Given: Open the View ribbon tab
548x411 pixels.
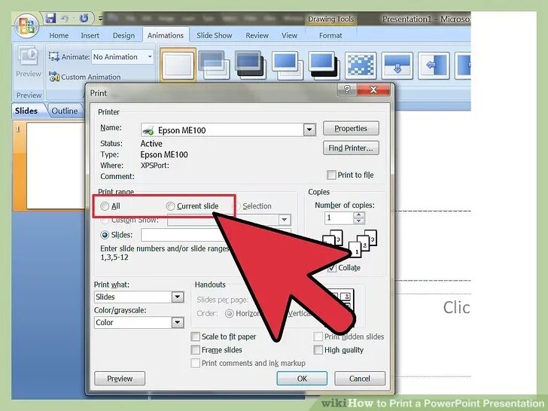Looking at the screenshot, I should pyautogui.click(x=289, y=35).
